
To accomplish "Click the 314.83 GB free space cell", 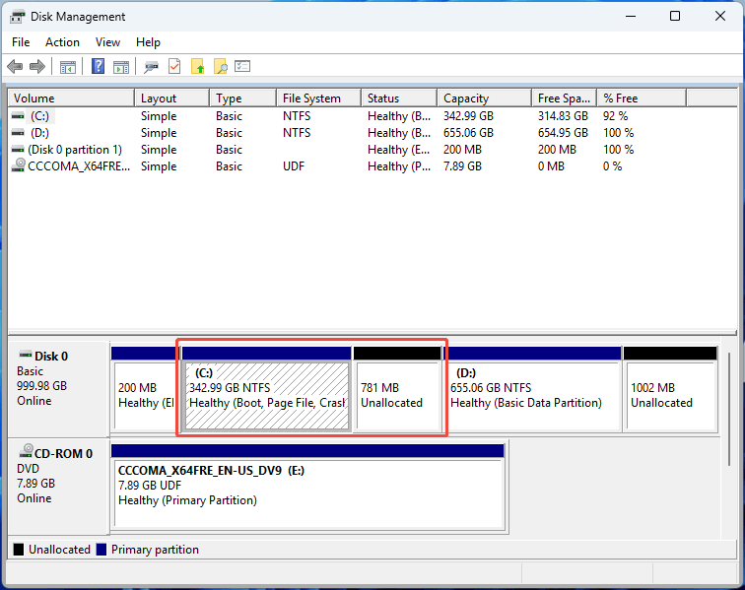I will pyautogui.click(x=563, y=116).
